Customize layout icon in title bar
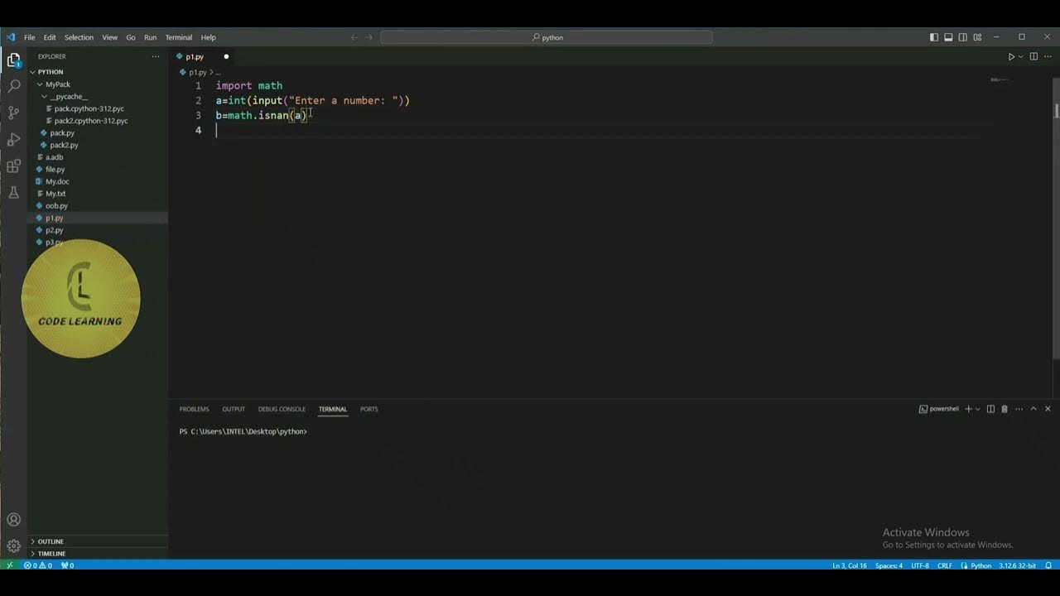Screen dimensions: 1060x596 977,37
